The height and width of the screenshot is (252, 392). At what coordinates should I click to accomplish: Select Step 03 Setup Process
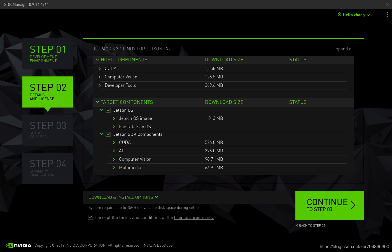48,130
